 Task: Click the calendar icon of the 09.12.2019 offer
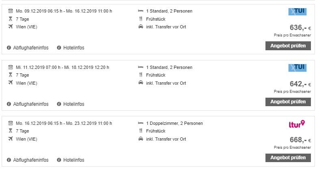tap(11, 11)
